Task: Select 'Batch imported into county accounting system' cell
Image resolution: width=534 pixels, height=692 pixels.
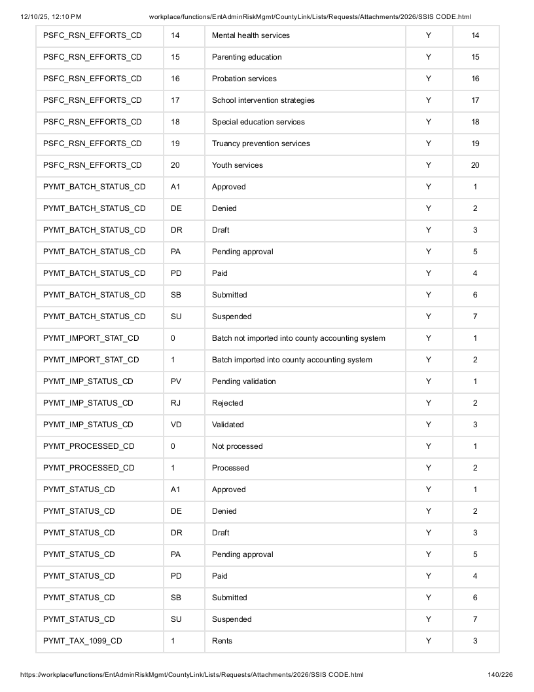Action: [305, 360]
